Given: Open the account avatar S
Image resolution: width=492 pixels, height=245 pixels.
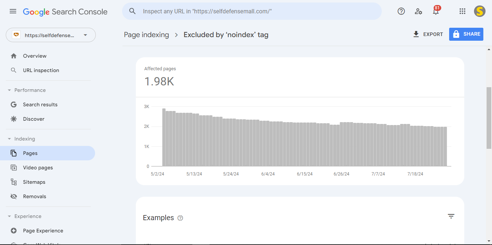Looking at the screenshot, I should point(480,11).
